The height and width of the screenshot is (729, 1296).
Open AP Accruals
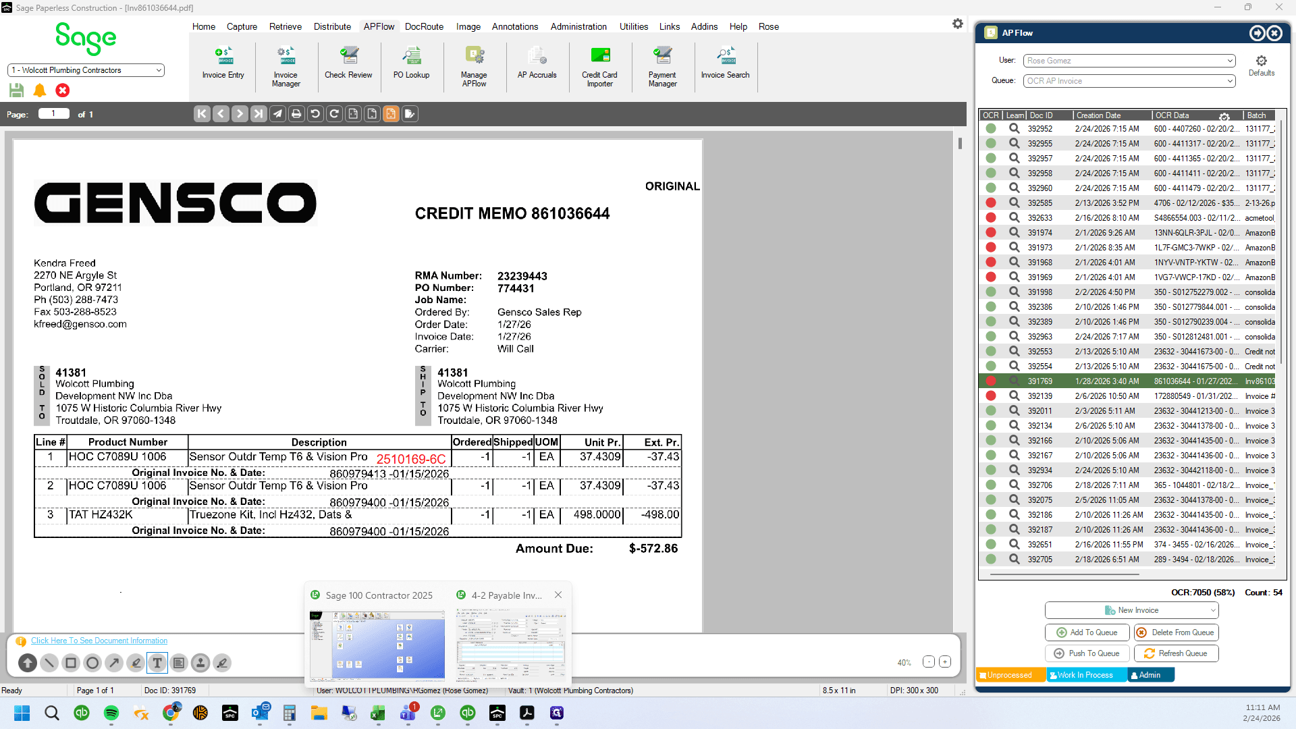click(537, 63)
